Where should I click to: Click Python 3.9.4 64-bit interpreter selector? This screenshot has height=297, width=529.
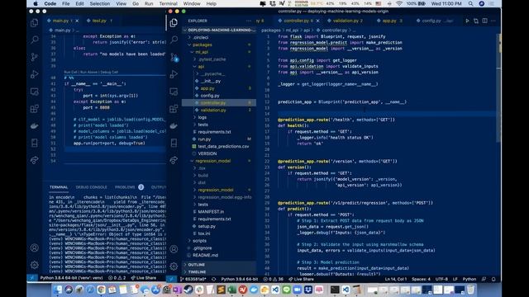click(x=240, y=279)
